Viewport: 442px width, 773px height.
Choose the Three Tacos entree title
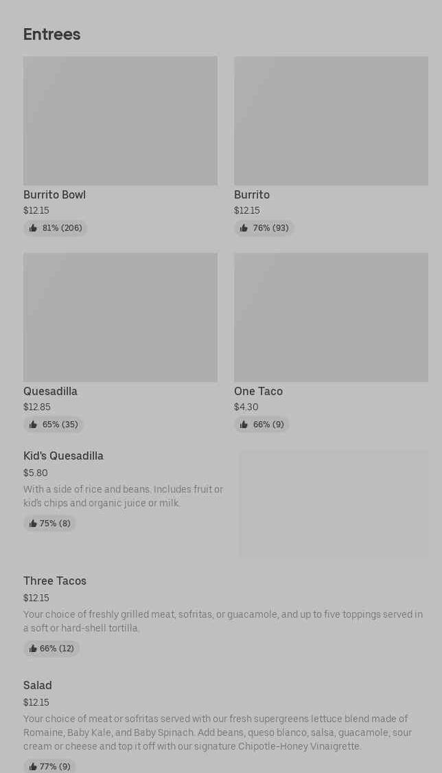tap(55, 581)
